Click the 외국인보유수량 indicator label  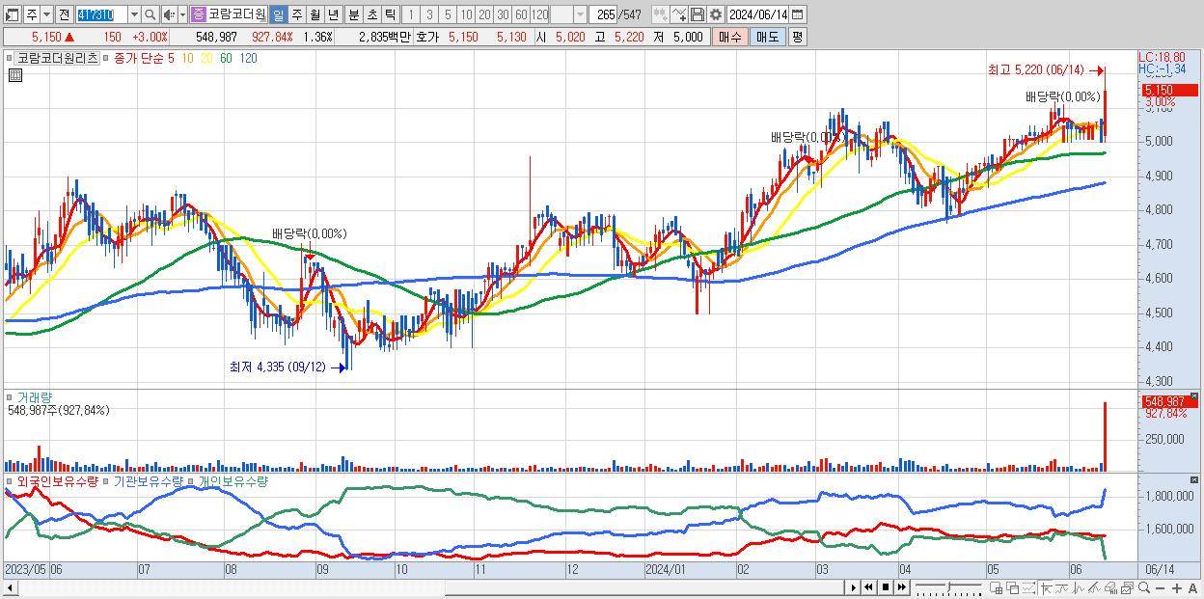pyautogui.click(x=58, y=480)
